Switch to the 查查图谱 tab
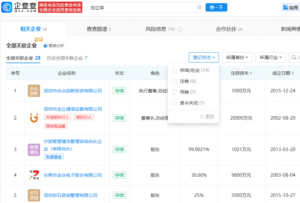Viewport: 300px width, 203px height. click(99, 29)
